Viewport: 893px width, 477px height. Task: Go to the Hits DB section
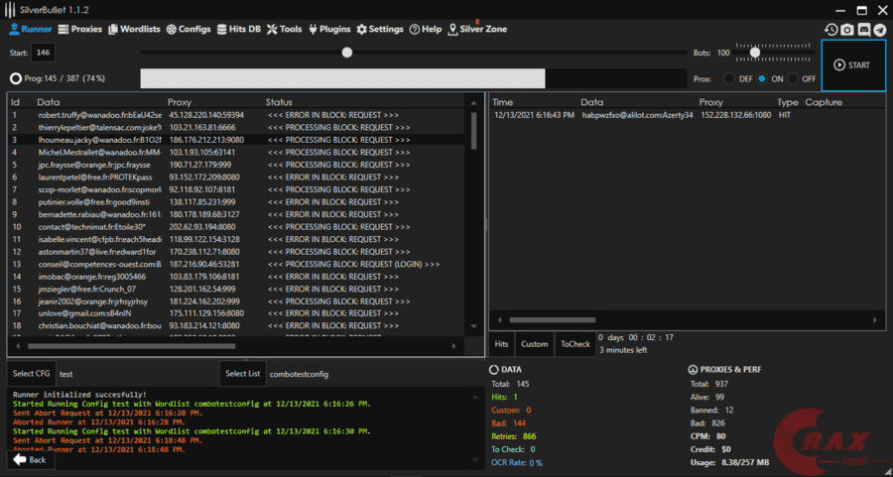click(240, 30)
